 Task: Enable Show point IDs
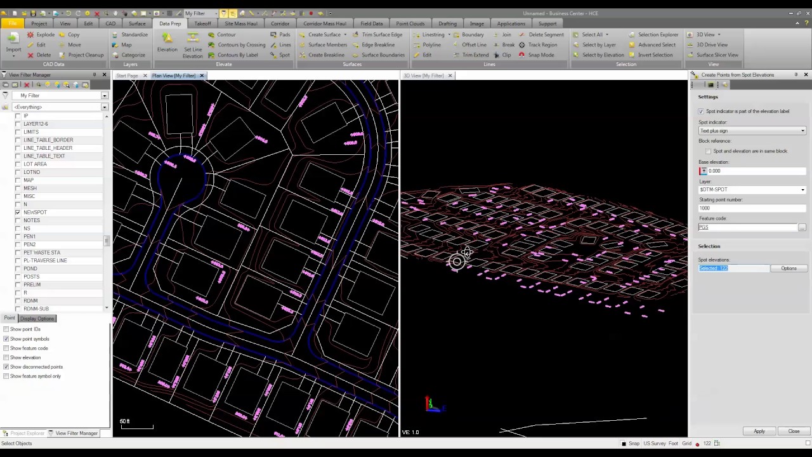click(6, 329)
